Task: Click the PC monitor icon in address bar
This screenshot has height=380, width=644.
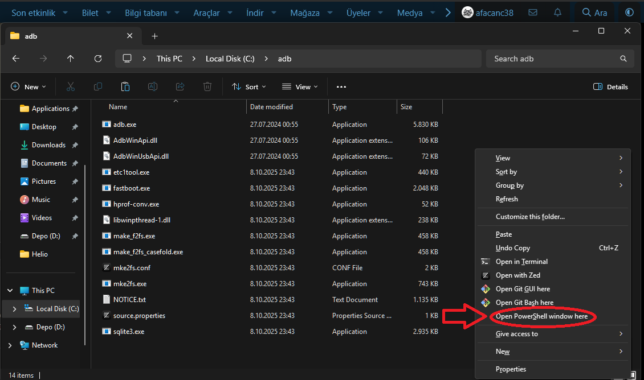Action: pyautogui.click(x=127, y=59)
